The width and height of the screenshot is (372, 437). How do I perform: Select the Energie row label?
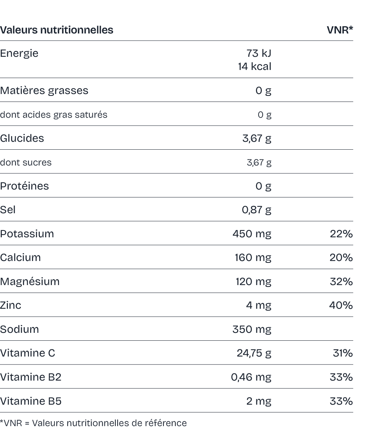(19, 53)
